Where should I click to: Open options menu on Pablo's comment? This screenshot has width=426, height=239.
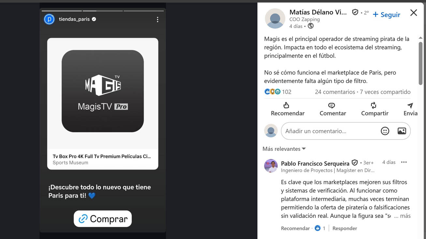point(404,162)
